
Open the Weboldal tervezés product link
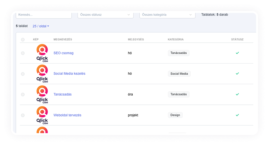pos(67,115)
